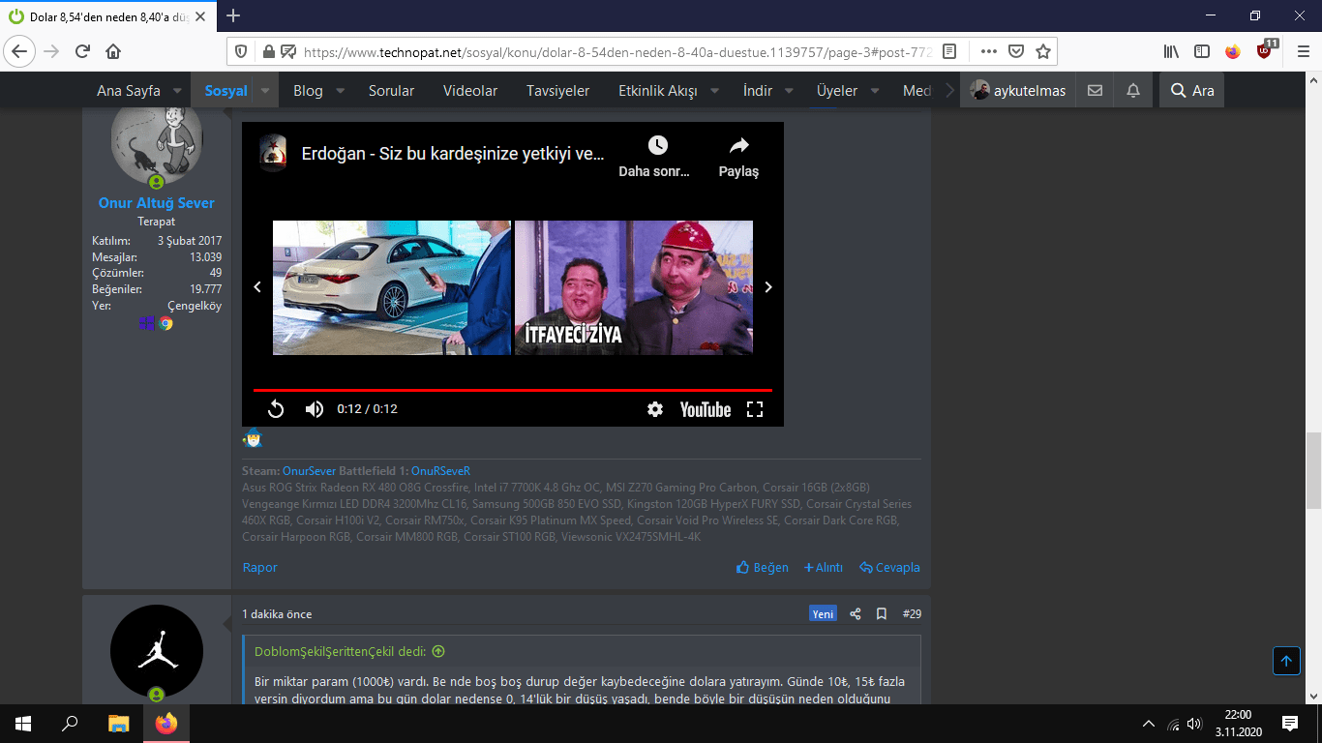The image size is (1322, 743).
Task: Mute the video volume icon
Action: [x=313, y=408]
